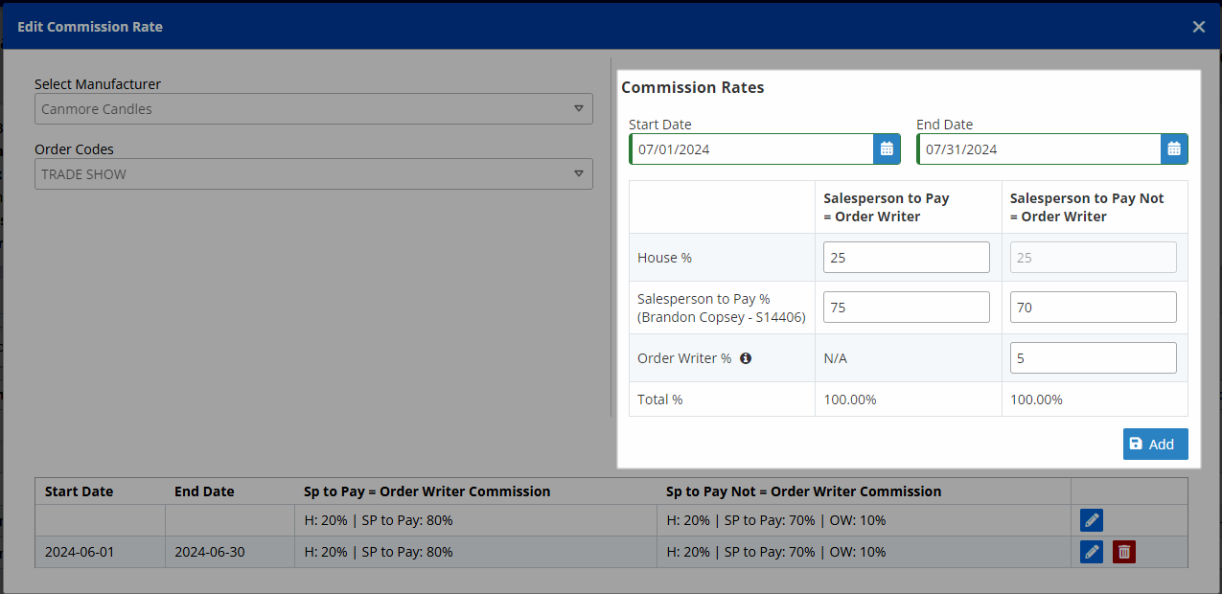Click the disabled House % field showing 25
The width and height of the screenshot is (1222, 594).
click(x=1093, y=258)
